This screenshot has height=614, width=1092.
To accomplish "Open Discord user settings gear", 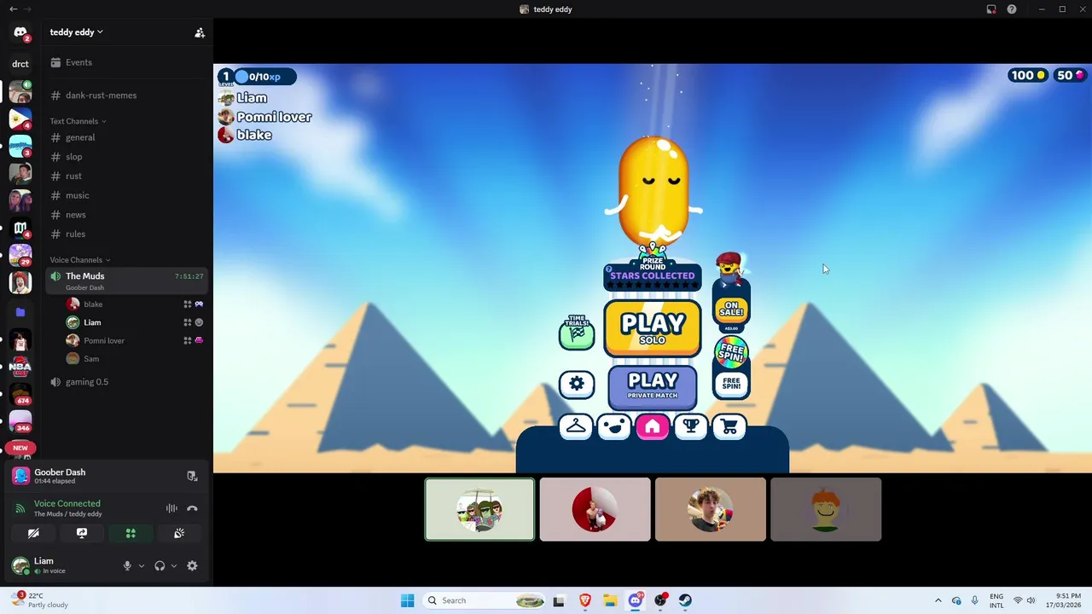I will click(x=192, y=565).
